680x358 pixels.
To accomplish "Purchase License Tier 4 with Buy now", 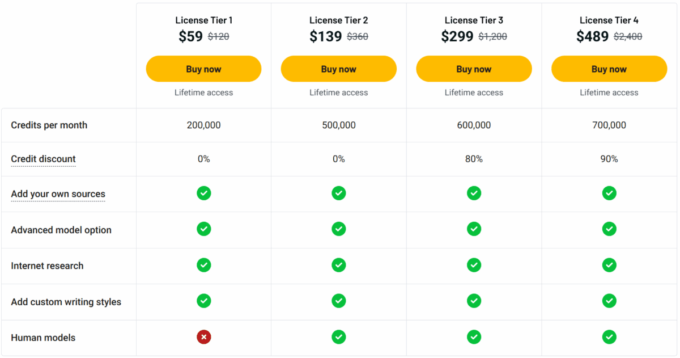I will (x=609, y=69).
